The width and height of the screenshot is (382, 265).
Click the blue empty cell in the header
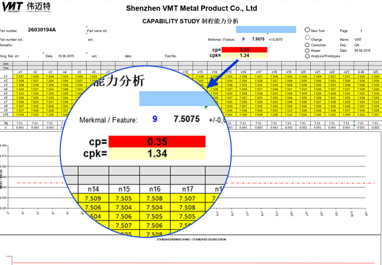pos(266,29)
